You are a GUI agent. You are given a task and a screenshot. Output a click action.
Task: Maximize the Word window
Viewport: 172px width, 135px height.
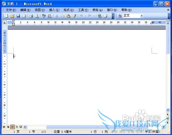tap(162, 4)
